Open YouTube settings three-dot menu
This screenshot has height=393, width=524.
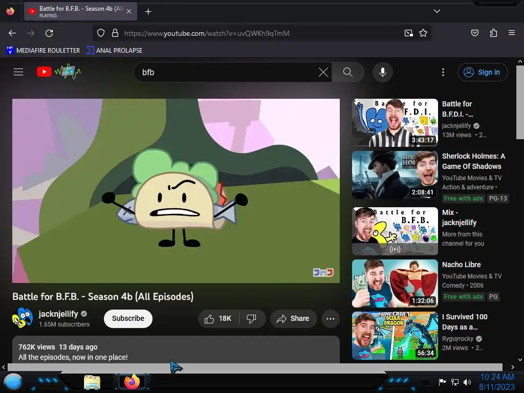[x=443, y=72]
